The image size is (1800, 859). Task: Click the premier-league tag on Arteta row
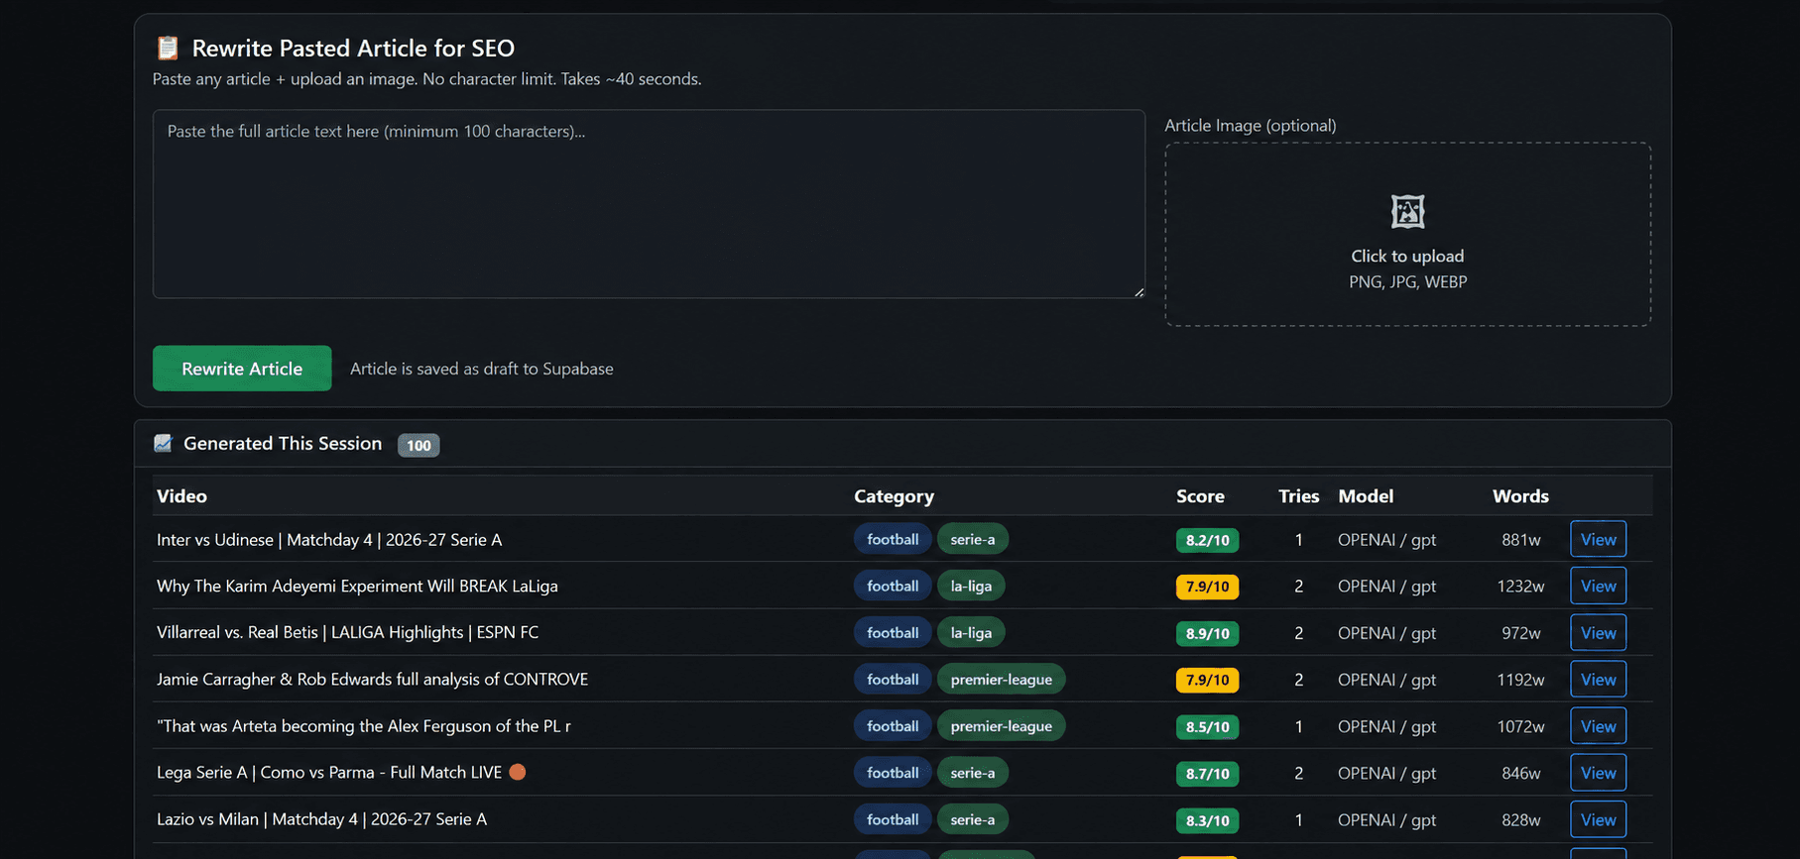point(1001,726)
